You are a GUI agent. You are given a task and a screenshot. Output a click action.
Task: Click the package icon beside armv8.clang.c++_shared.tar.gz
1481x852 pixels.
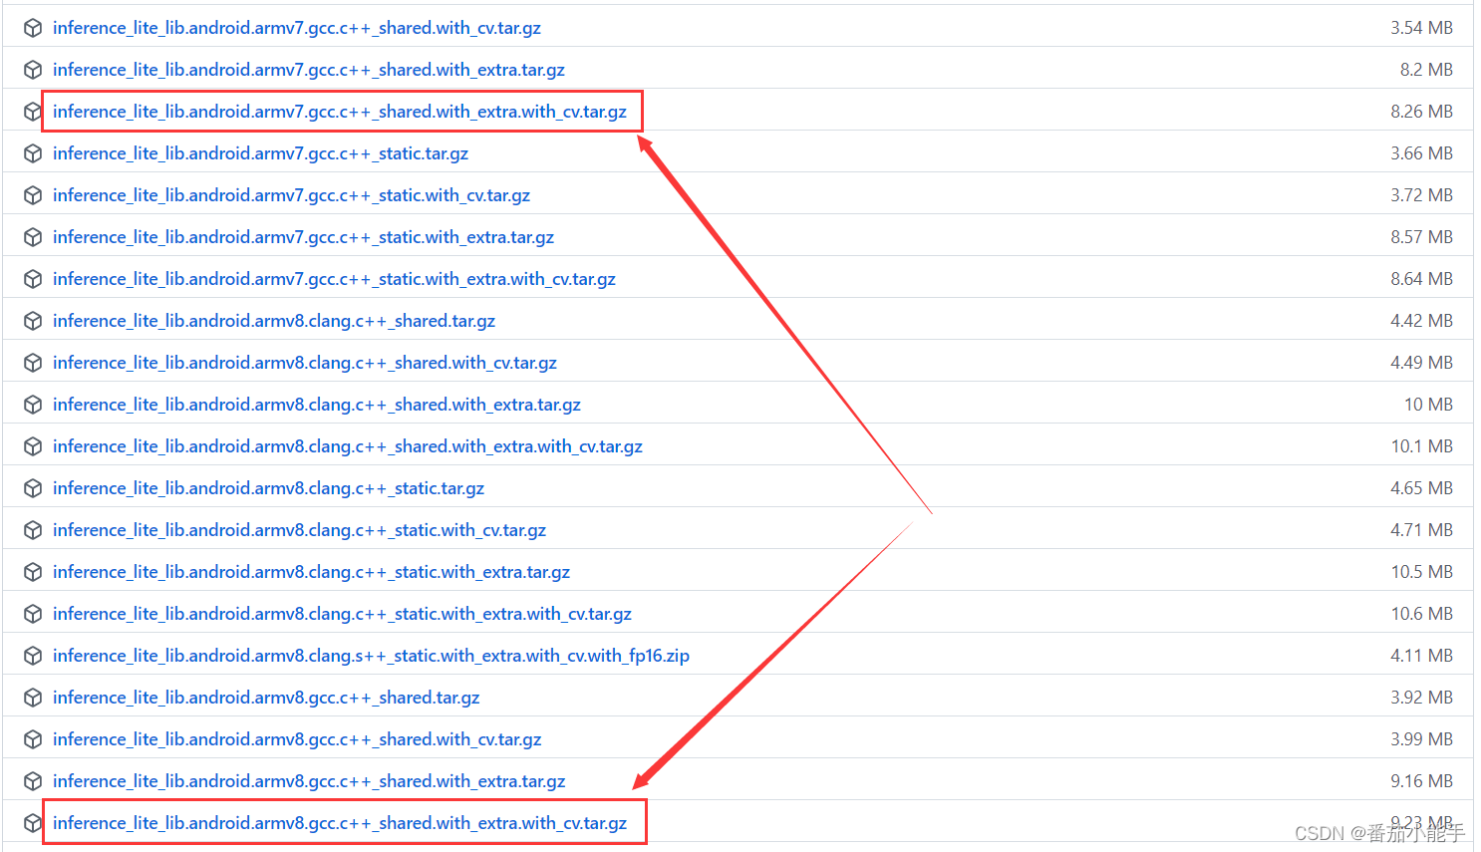point(32,320)
